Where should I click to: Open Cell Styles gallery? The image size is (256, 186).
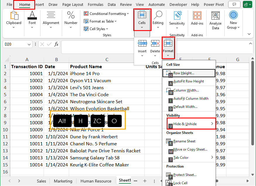coord(96,29)
